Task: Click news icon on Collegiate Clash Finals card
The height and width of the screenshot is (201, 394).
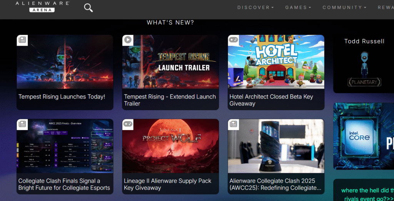Action: coord(22,124)
